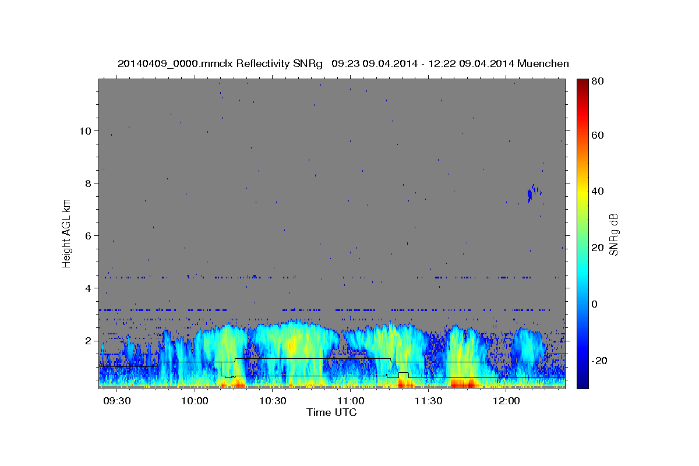Click the Time UTC axis title
The height and width of the screenshot is (466, 699).
[331, 412]
